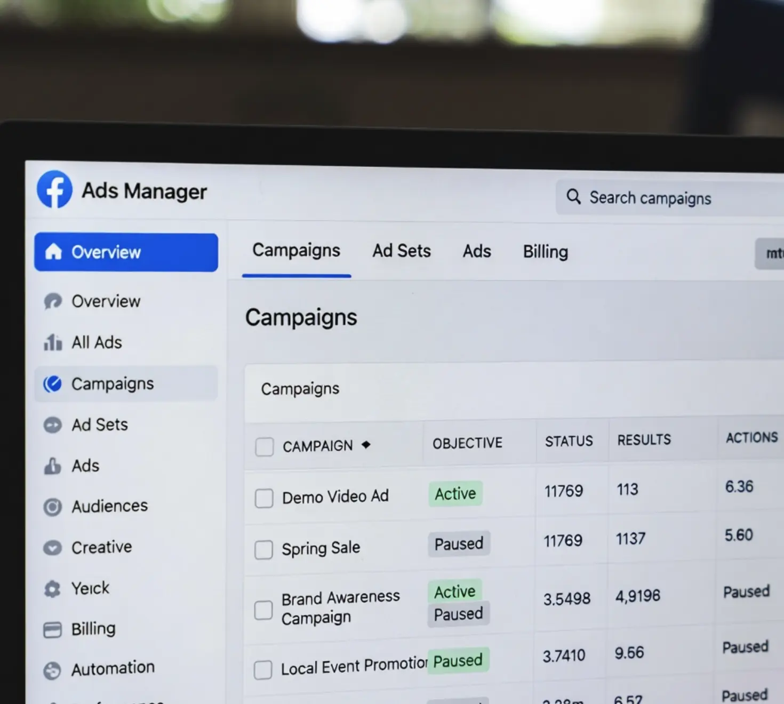Open Creative in the sidebar
This screenshot has height=704, width=784.
[101, 547]
